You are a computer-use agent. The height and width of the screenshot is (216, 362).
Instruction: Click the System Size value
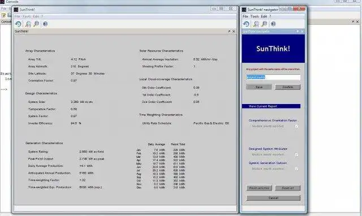pos(81,102)
